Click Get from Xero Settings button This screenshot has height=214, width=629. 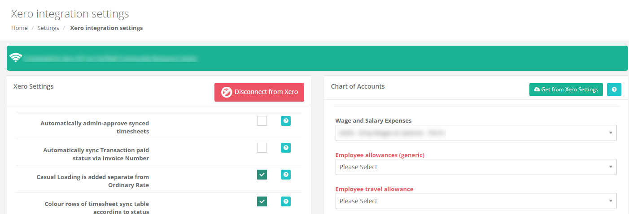tap(566, 90)
